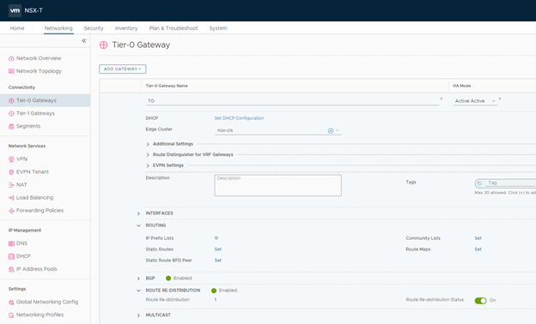
Task: Click the Forwarding Policies icon
Action: click(11, 211)
